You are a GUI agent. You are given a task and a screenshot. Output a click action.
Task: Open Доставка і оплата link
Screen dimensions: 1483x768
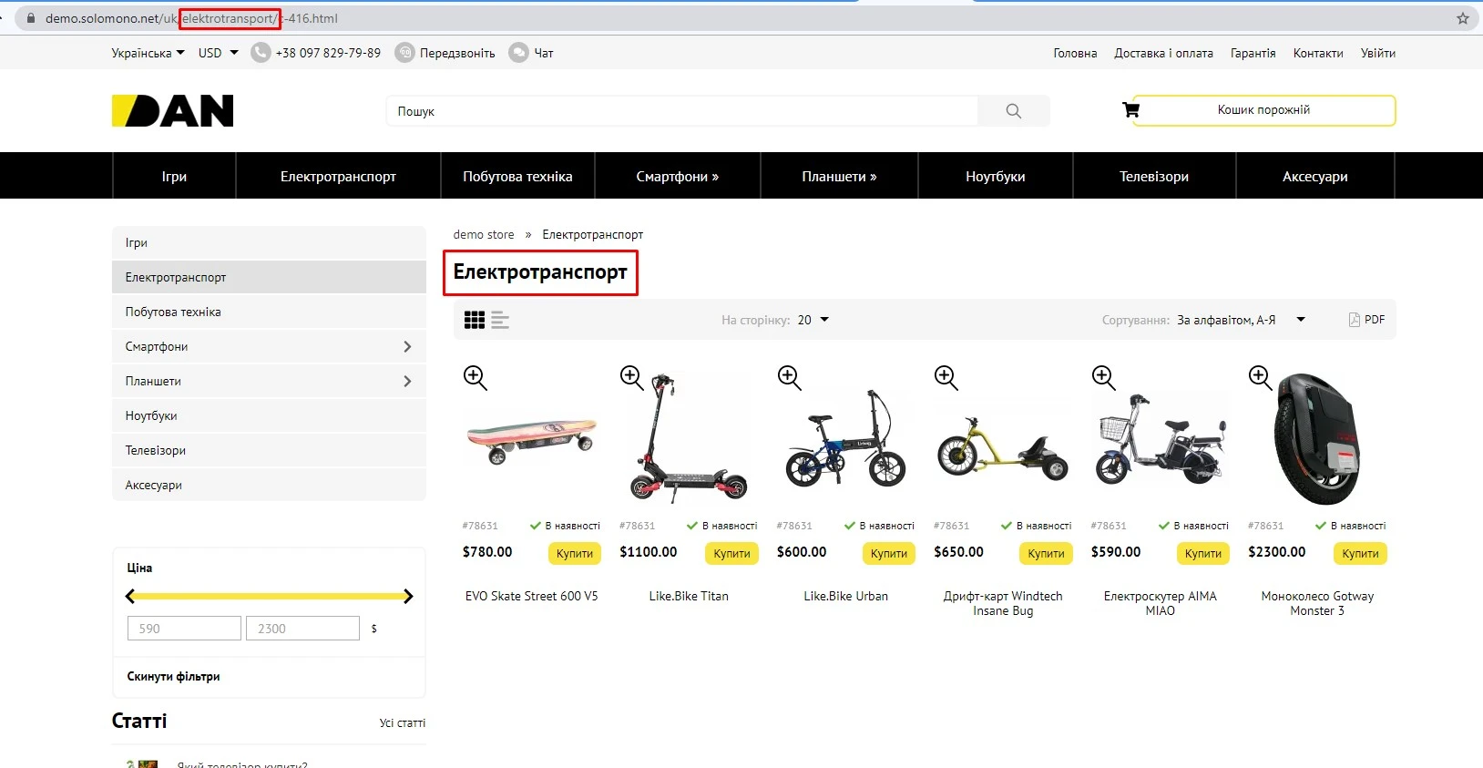(x=1163, y=53)
